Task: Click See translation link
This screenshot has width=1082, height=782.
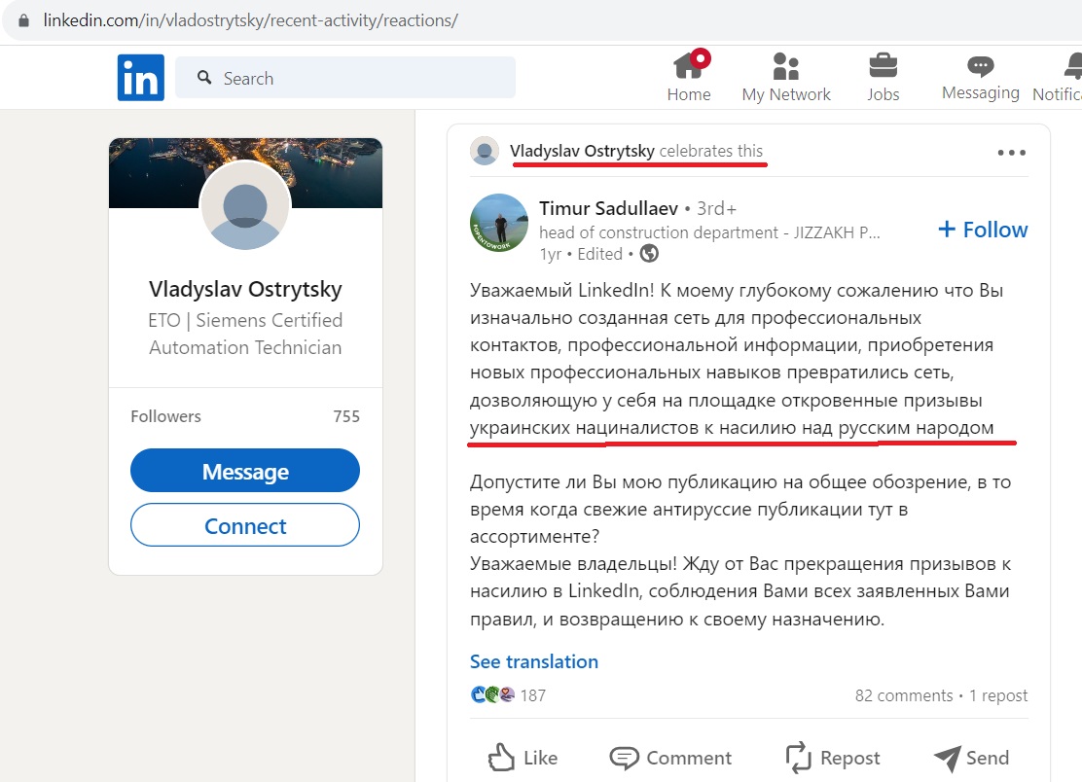Action: (x=533, y=661)
